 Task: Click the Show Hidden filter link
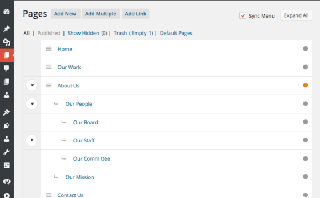click(83, 33)
